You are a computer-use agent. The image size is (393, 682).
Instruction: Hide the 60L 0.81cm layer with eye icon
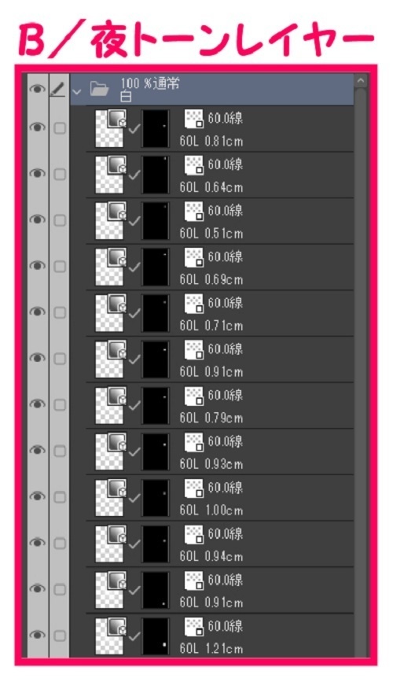point(37,127)
